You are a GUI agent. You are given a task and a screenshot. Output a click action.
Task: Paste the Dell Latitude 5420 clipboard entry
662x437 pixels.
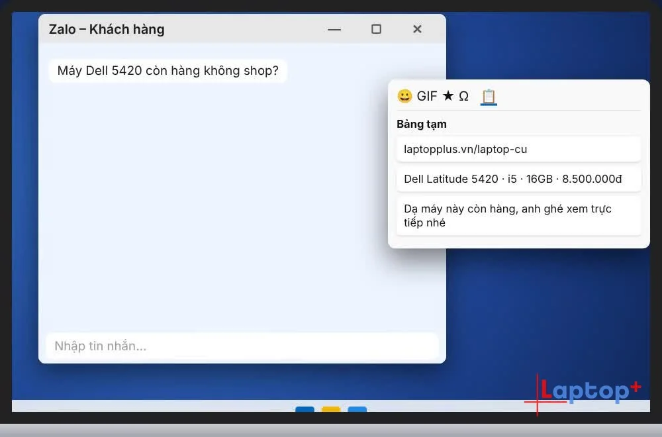point(518,179)
